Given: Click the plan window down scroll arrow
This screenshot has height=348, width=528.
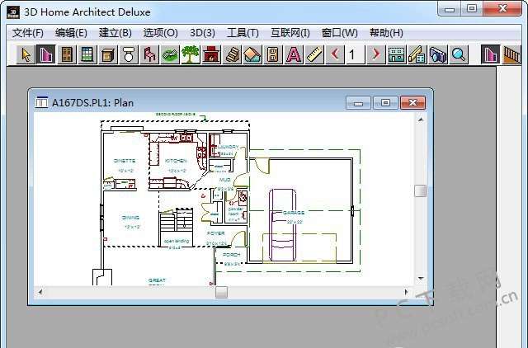Looking at the screenshot, I should [421, 278].
